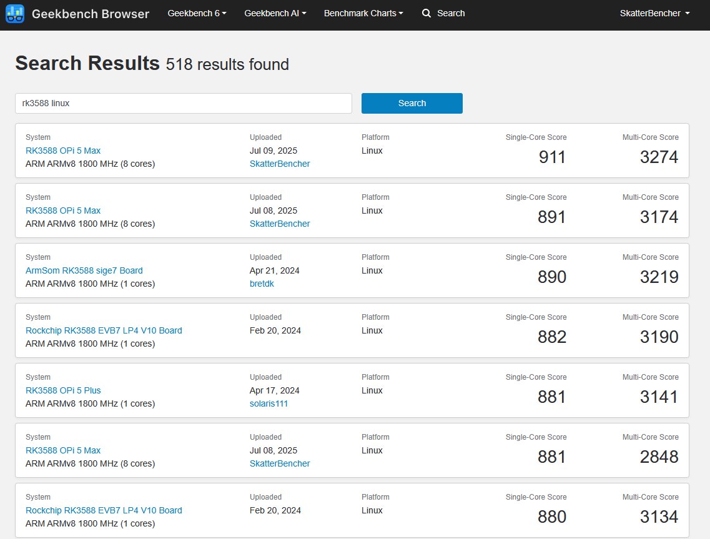Click the upload date Apr 17, 2024
710x539 pixels.
[x=274, y=390]
